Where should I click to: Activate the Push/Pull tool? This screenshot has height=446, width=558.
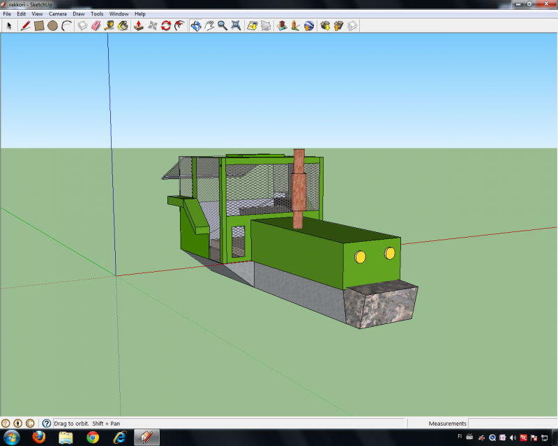pyautogui.click(x=139, y=26)
